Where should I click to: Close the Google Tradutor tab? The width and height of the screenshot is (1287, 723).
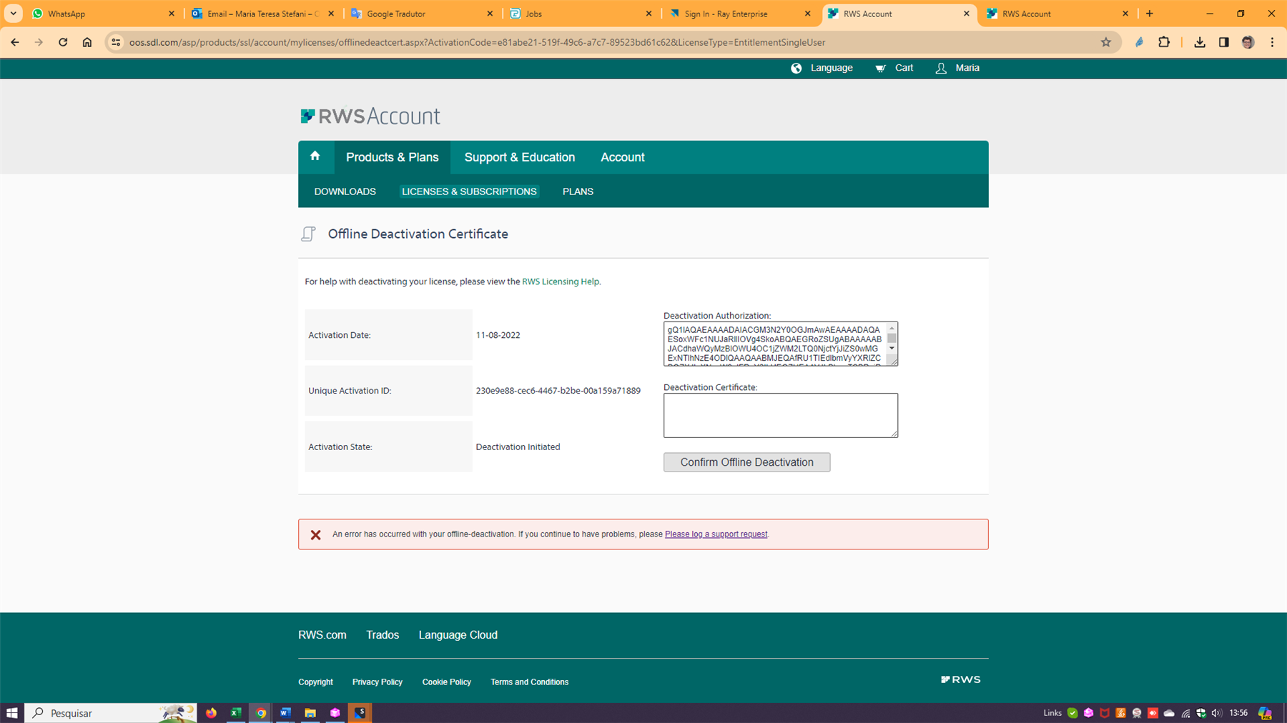(x=490, y=14)
